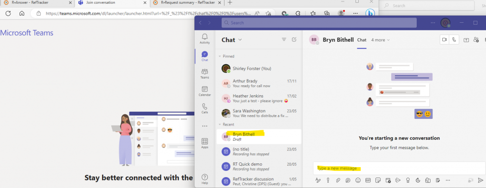Open browser Settings and more menu
486x188 pixels.
click(355, 13)
